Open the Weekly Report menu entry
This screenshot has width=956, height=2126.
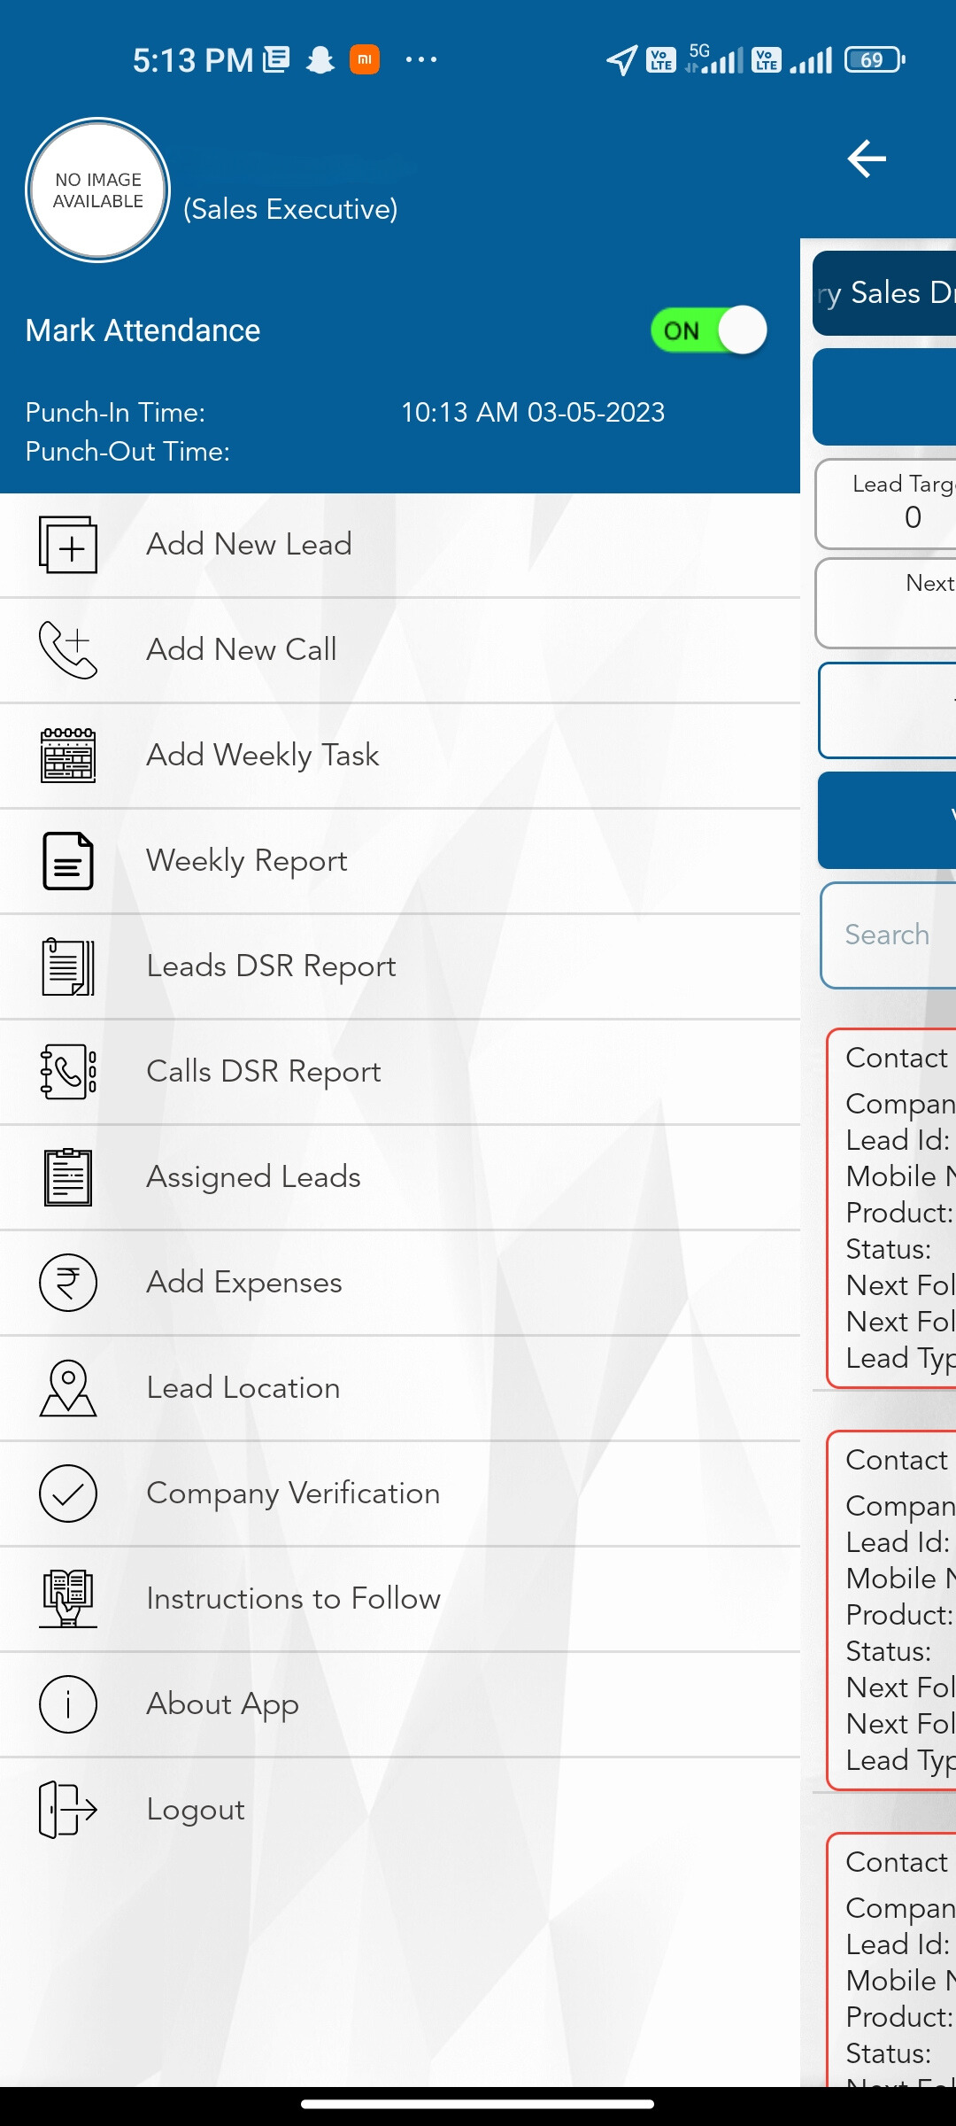pos(400,861)
